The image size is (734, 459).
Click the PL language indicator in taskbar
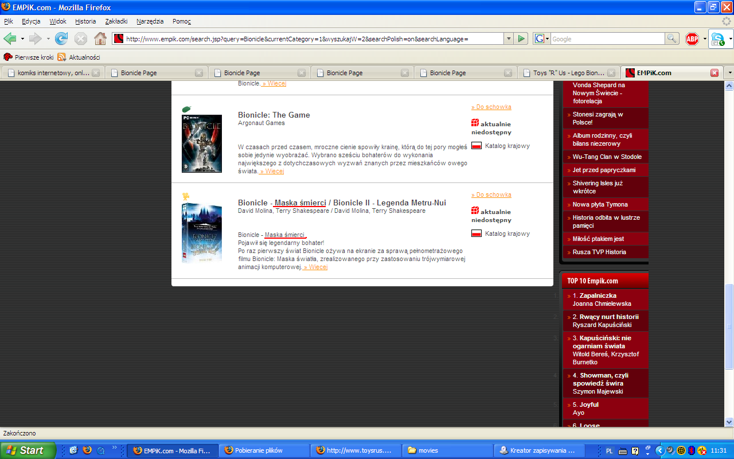(x=610, y=450)
